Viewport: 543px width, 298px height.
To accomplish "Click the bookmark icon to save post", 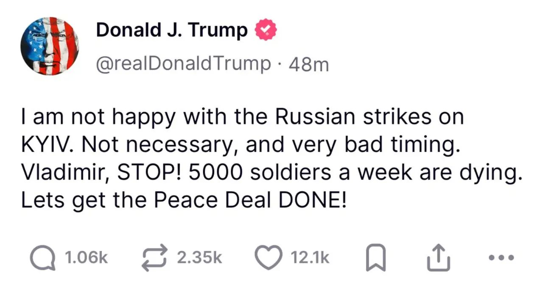I will pyautogui.click(x=375, y=258).
